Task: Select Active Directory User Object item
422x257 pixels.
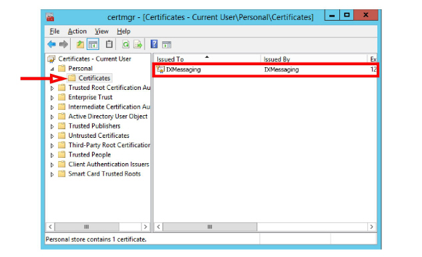Action: click(x=108, y=117)
